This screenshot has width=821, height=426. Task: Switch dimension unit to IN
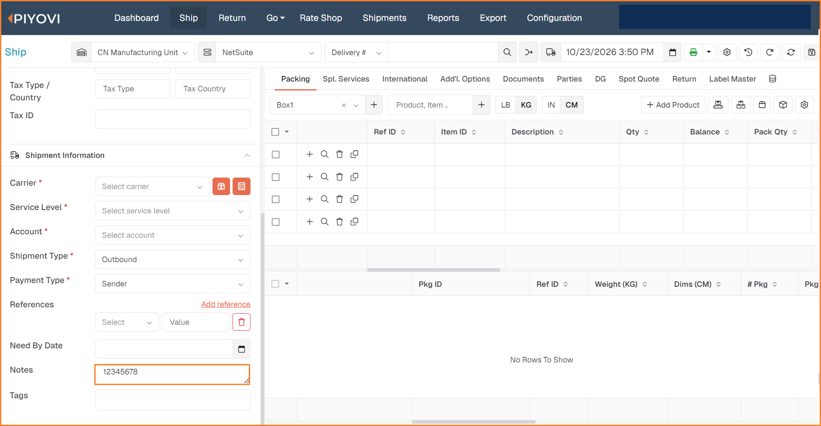[551, 105]
